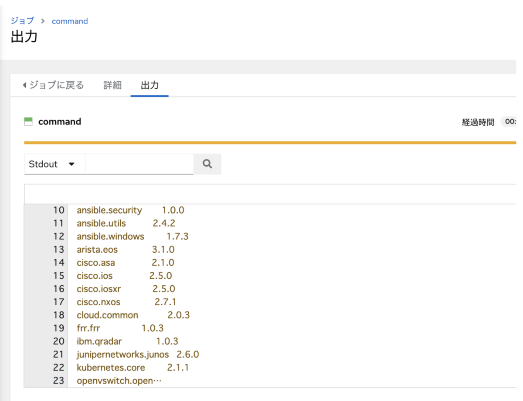This screenshot has height=401, width=523.
Task: Select line 10 ansible.security text
Action: tap(109, 210)
